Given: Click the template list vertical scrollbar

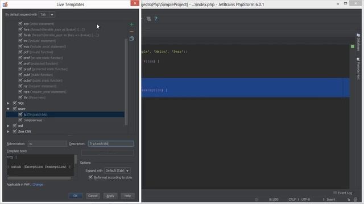Looking at the screenshot, I should coord(126,82).
